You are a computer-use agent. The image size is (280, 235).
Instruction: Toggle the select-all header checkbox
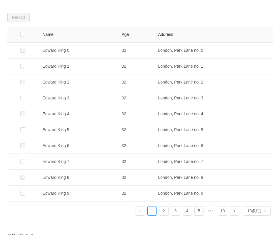pyautogui.click(x=23, y=34)
